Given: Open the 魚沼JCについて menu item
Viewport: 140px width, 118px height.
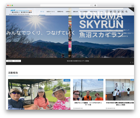Looking at the screenshot, I should 51,12.
